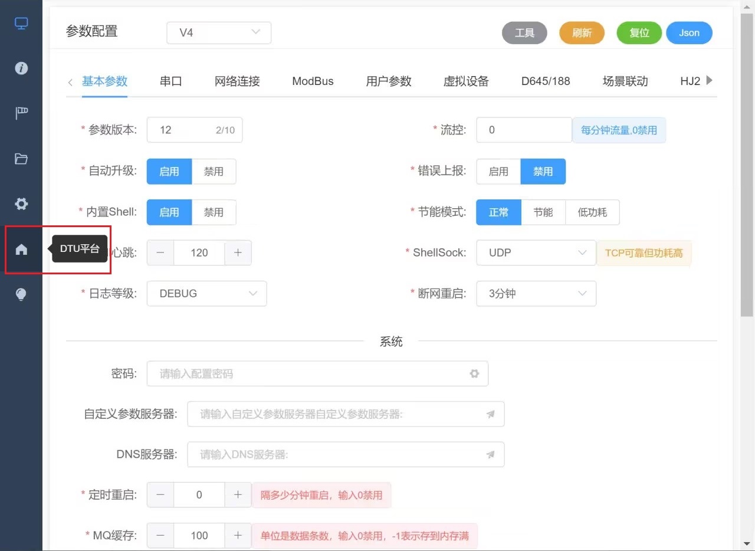
Task: Switch to the 虚拟设备 tab
Action: pyautogui.click(x=466, y=81)
